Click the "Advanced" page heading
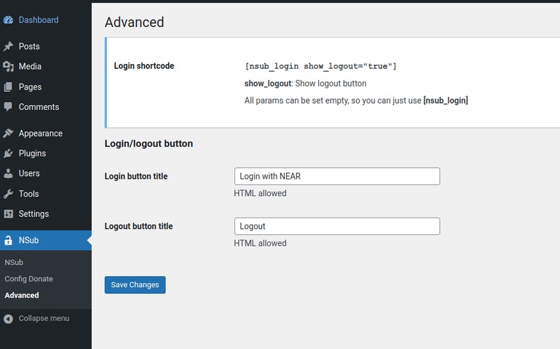560x349 pixels. point(134,22)
